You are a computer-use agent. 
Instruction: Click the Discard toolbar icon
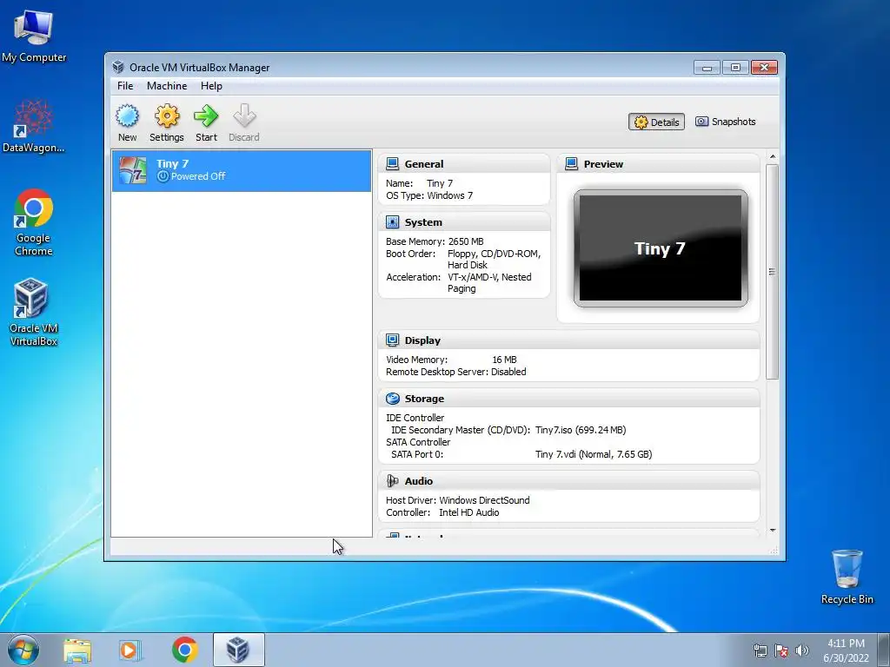tap(244, 116)
